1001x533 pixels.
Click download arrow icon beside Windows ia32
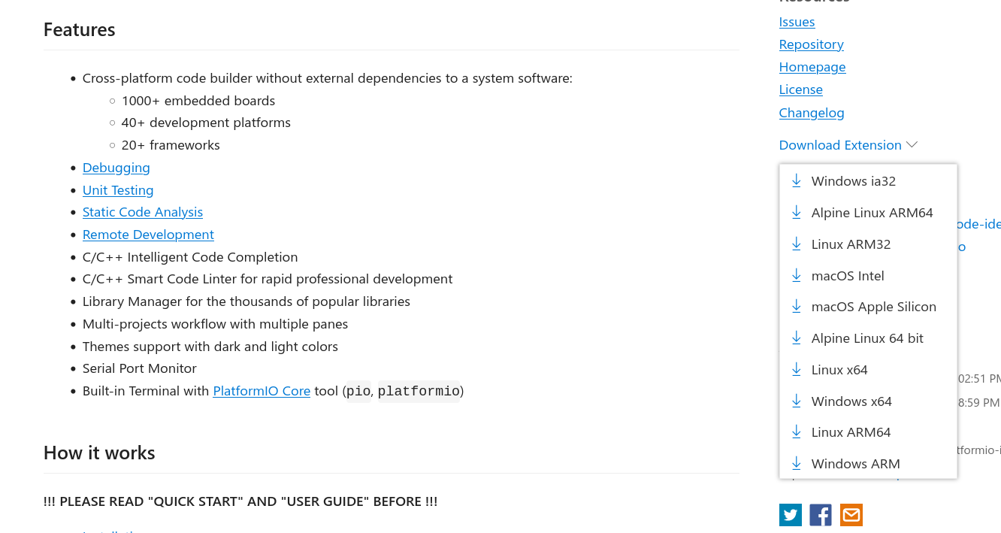[x=797, y=180]
